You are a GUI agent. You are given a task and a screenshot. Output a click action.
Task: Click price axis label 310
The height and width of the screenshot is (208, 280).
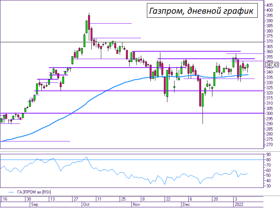(270, 103)
